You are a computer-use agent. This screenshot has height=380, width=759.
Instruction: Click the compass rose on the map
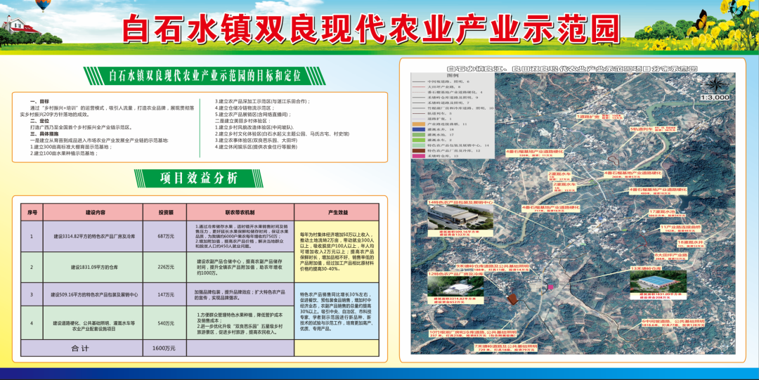pyautogui.click(x=717, y=85)
